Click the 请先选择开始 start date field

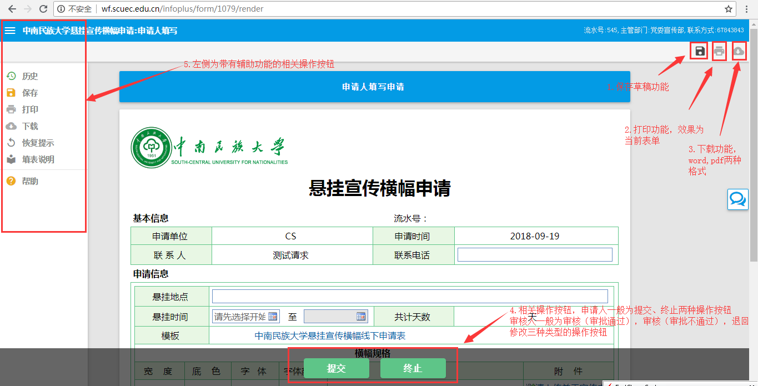click(245, 317)
